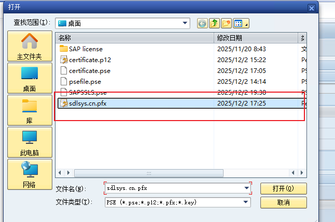Image resolution: width=335 pixels, height=222 pixels.
Task: Select 桌面 in the places sidebar
Action: point(30,78)
